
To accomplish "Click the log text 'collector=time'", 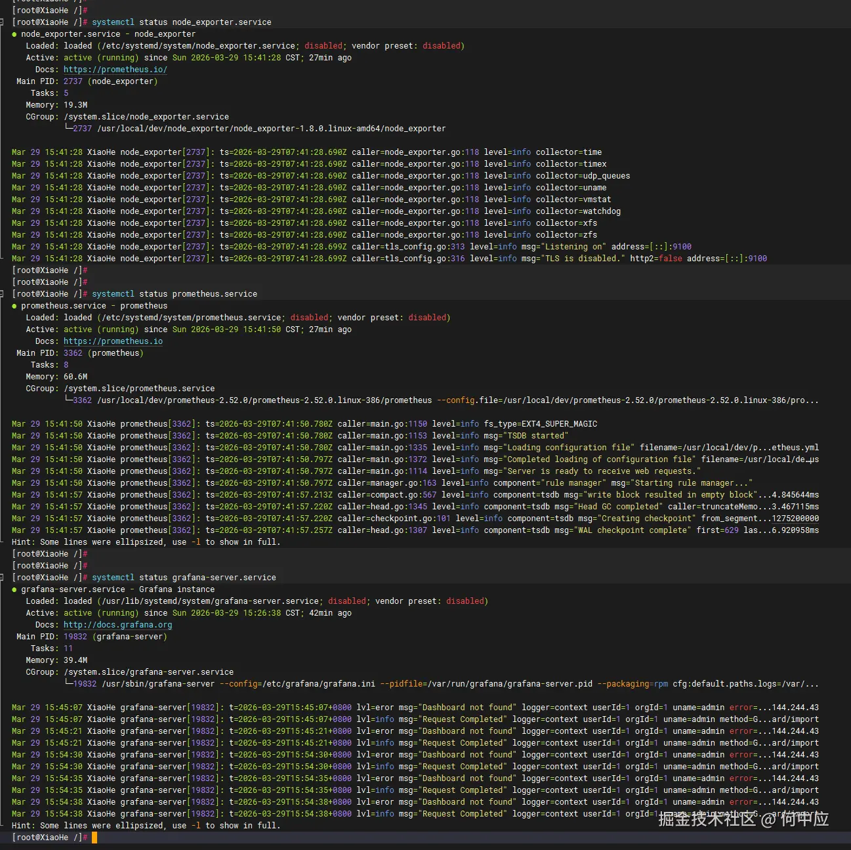I will tap(569, 152).
